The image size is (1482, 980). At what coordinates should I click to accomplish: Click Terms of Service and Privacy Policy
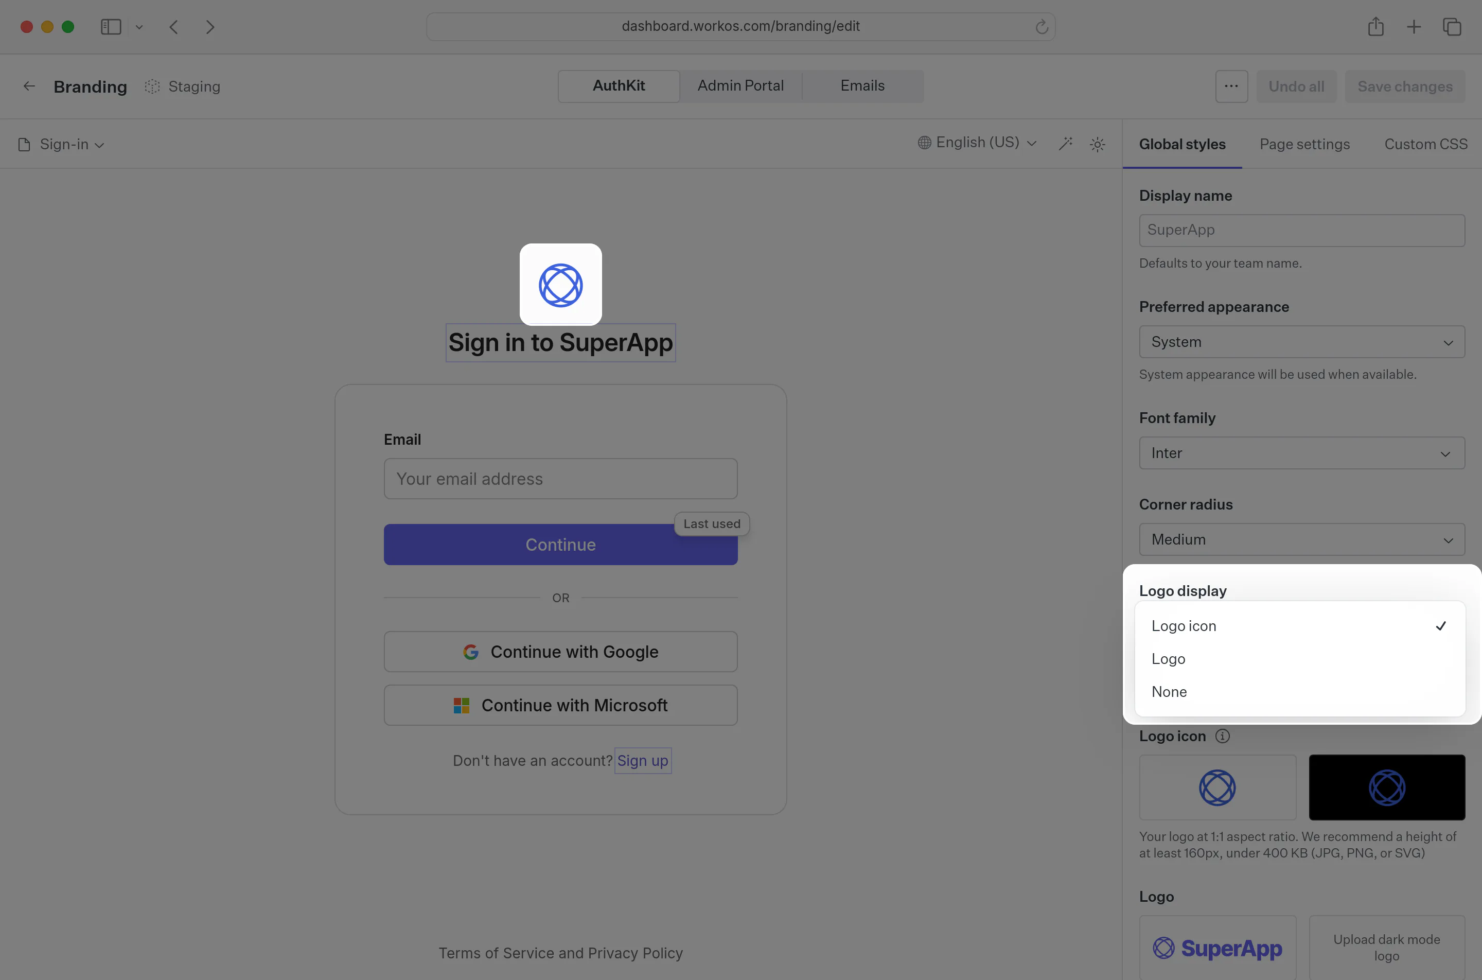point(560,953)
